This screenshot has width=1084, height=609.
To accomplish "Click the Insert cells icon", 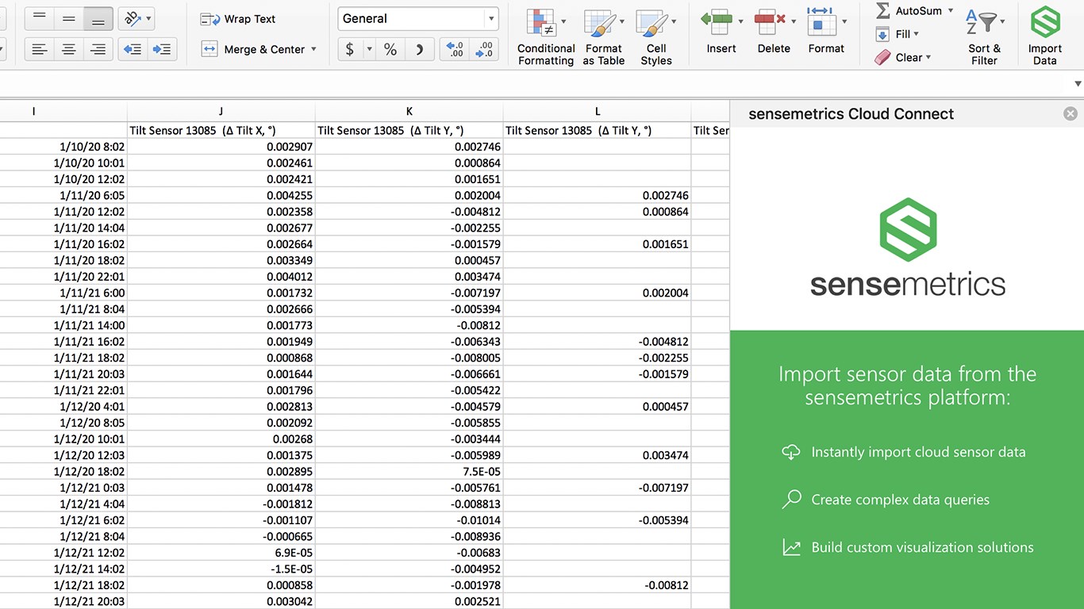I will point(716,21).
